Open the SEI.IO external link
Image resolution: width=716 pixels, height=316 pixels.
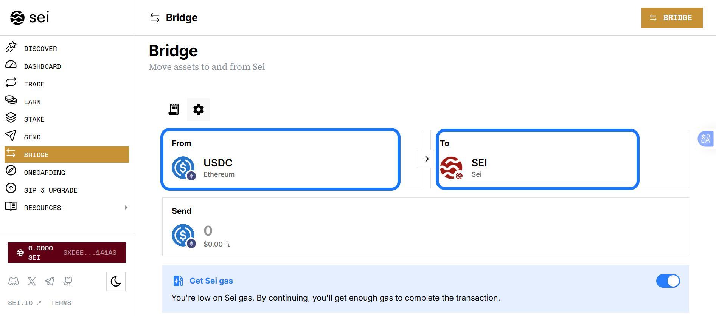[25, 303]
